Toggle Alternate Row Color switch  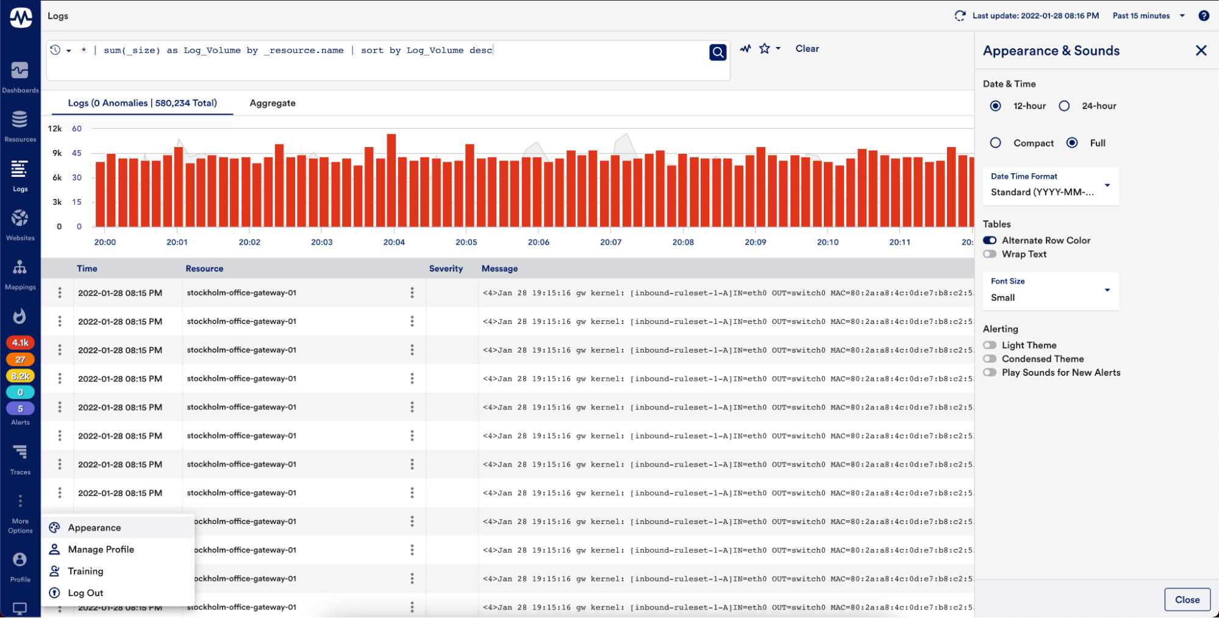pyautogui.click(x=990, y=240)
